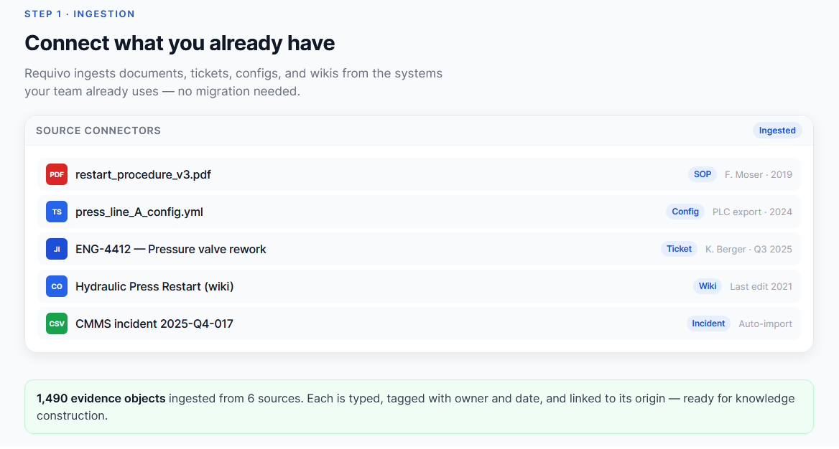Image resolution: width=839 pixels, height=449 pixels.
Task: Open the CO Confluence icon for Hydraulic Press Restart
Action: coord(56,286)
